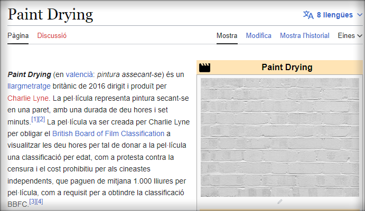Open British Board of Film Classification link
The height and width of the screenshot is (211, 365).
click(x=108, y=133)
